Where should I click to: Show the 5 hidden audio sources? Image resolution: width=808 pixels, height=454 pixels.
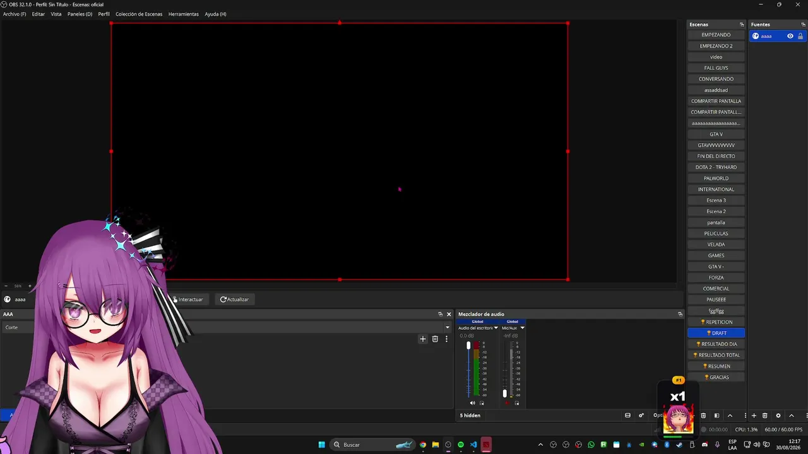pos(470,416)
